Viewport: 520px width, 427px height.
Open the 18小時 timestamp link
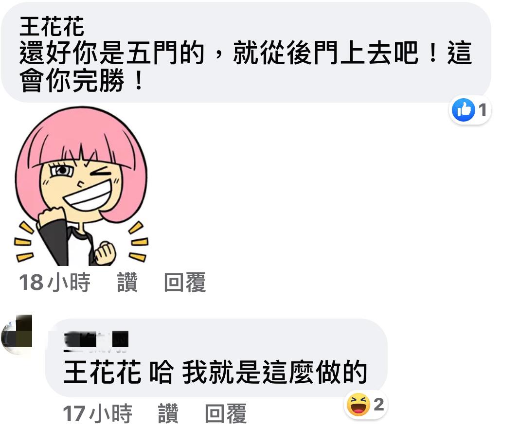pyautogui.click(x=54, y=283)
